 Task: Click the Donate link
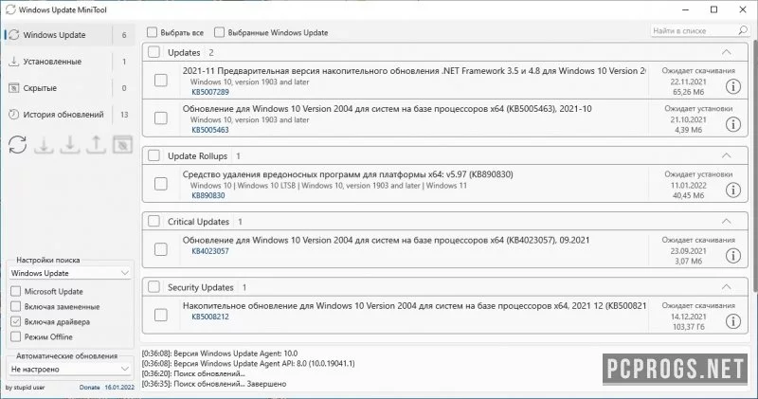[89, 388]
